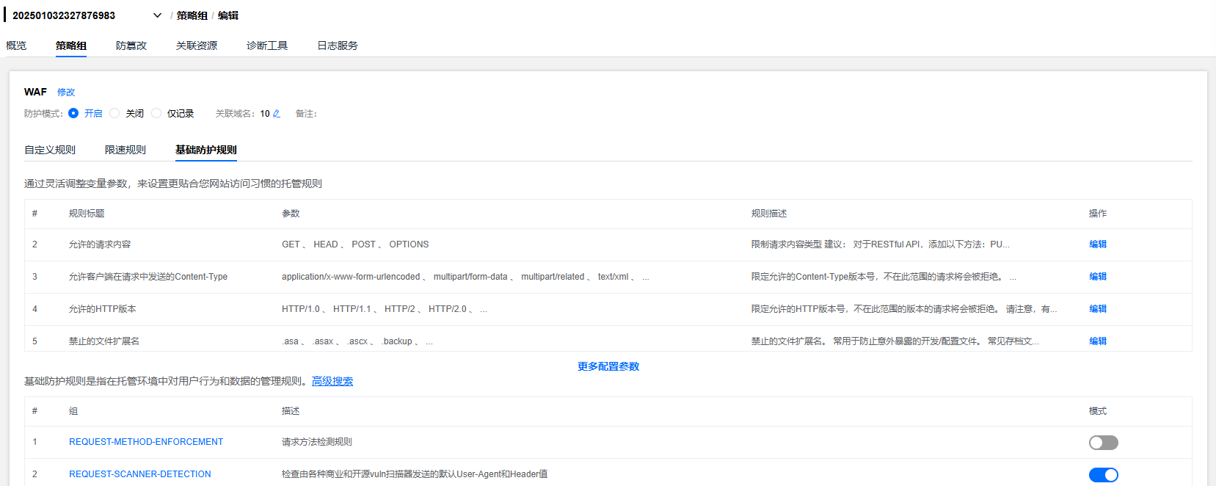Screen dimensions: 1216x486
Task: Switch to the 自定义规则 tab
Action: point(50,150)
